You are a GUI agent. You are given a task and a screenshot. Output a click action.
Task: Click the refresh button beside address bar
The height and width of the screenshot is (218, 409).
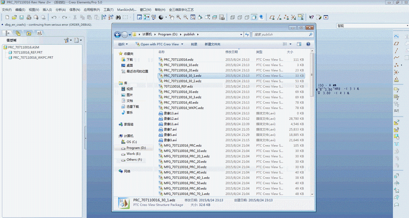click(x=247, y=34)
